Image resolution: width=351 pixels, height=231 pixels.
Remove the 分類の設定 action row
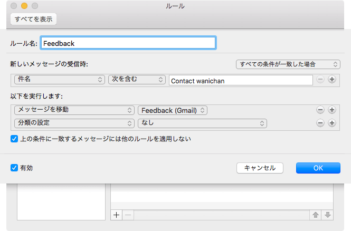click(x=320, y=123)
